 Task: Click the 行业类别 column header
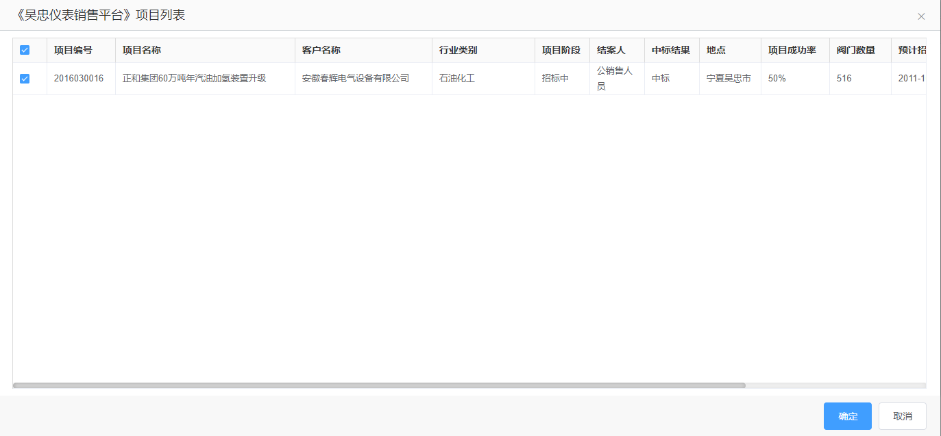click(x=459, y=50)
